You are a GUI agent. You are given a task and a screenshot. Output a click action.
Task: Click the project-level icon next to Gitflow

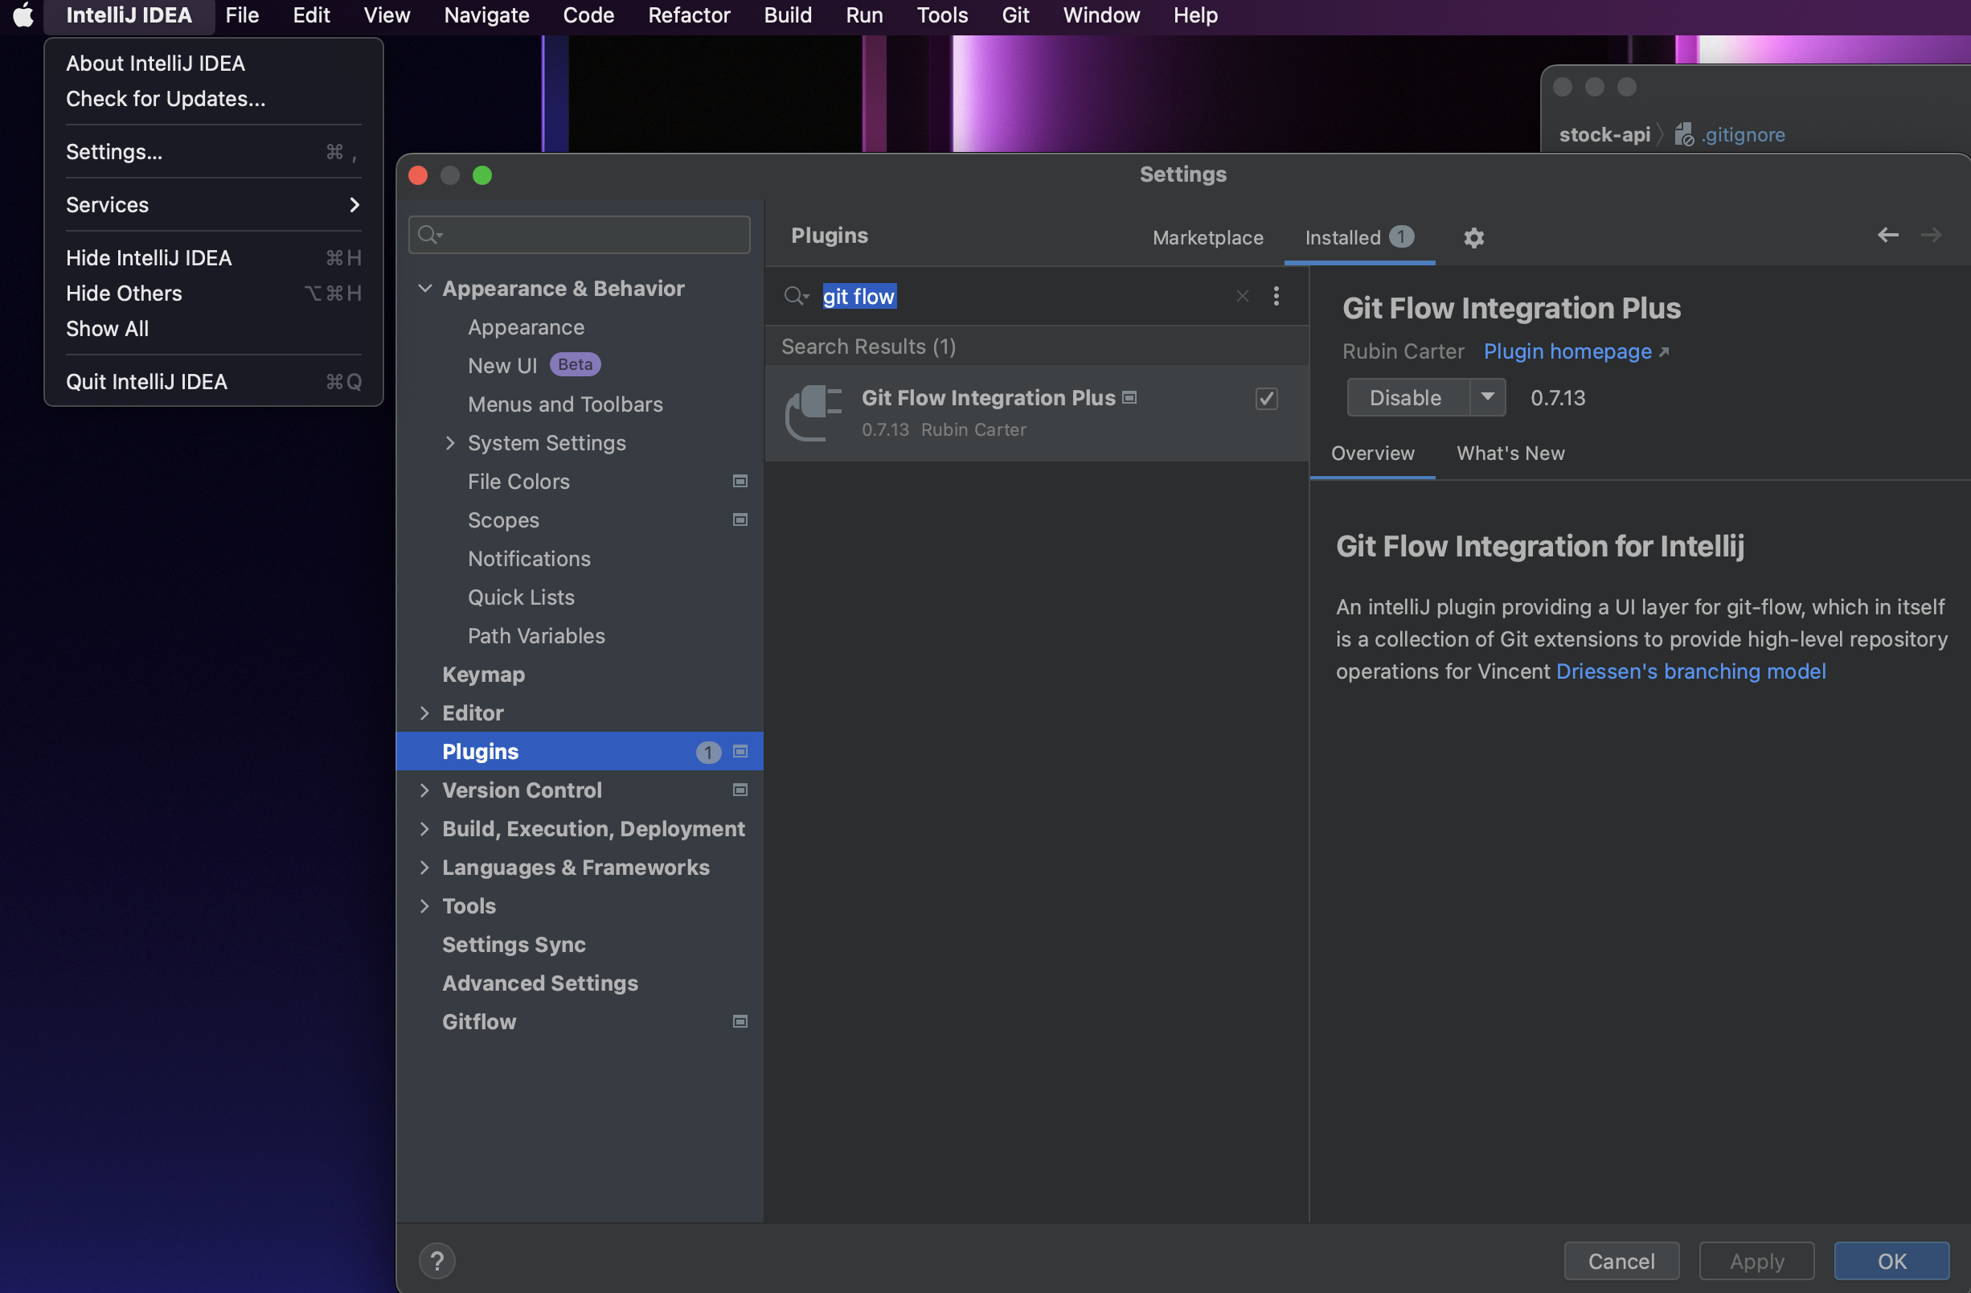[740, 1021]
